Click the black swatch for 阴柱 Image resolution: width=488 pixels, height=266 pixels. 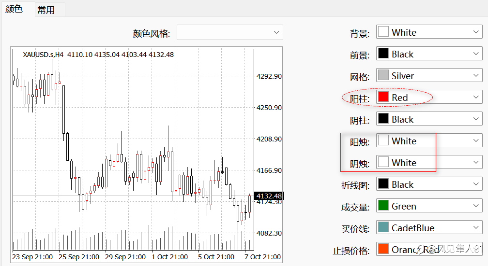click(x=383, y=119)
